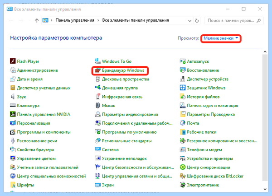This screenshot has height=196, width=272.
Task: Click Панель управления breadcrumb
Action: [75, 20]
